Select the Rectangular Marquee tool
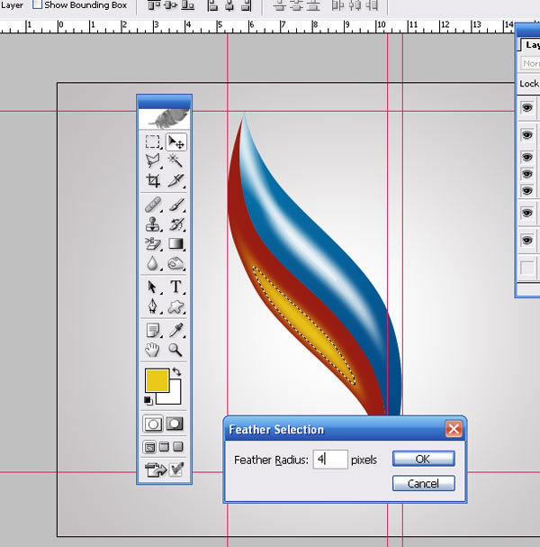The width and height of the screenshot is (540, 547). click(x=154, y=142)
